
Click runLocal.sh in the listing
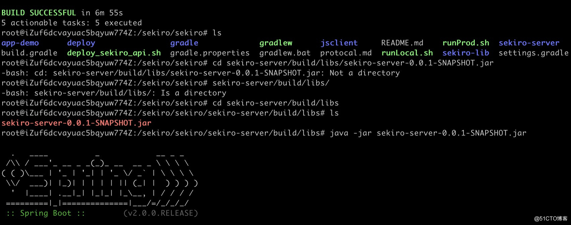pyautogui.click(x=407, y=53)
